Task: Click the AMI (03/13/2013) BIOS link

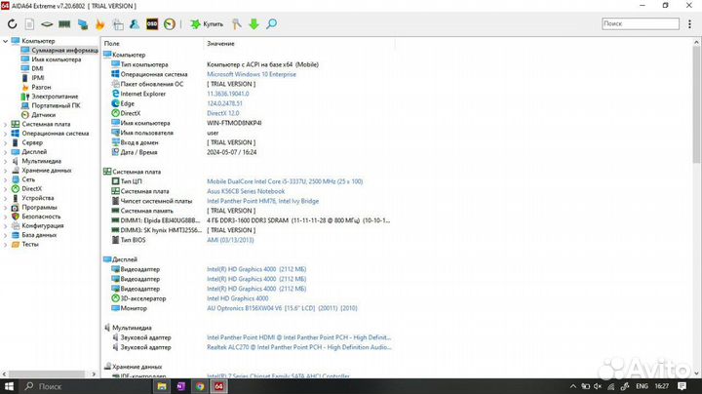Action: 230,240
